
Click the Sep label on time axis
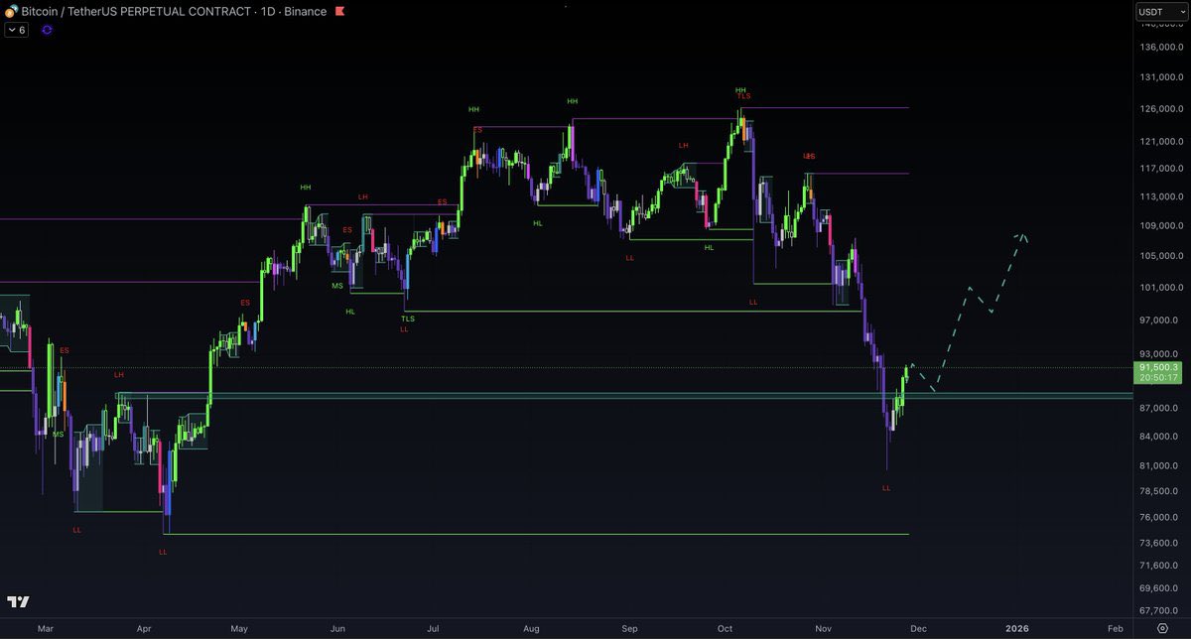point(629,628)
